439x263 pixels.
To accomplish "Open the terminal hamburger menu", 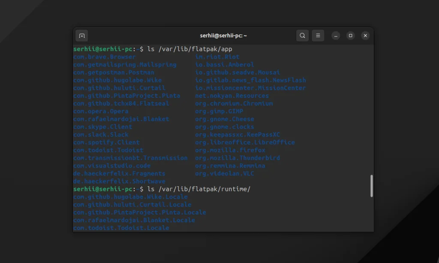I will click(318, 36).
